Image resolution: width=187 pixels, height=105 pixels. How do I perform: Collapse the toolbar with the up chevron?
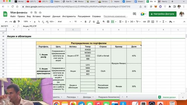pyautogui.click(x=184, y=22)
